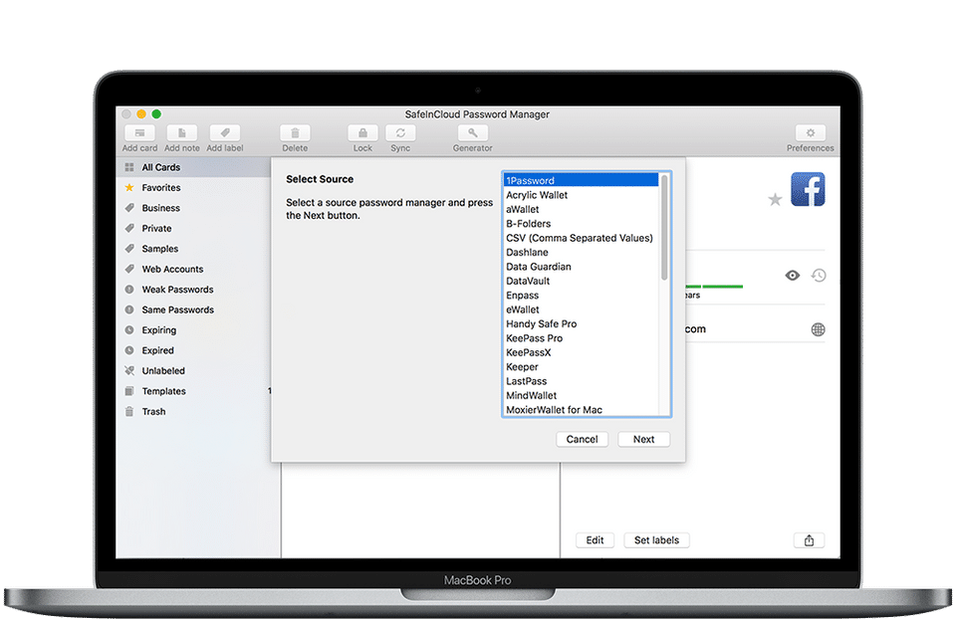Click Next in Select Source dialog

(x=644, y=439)
